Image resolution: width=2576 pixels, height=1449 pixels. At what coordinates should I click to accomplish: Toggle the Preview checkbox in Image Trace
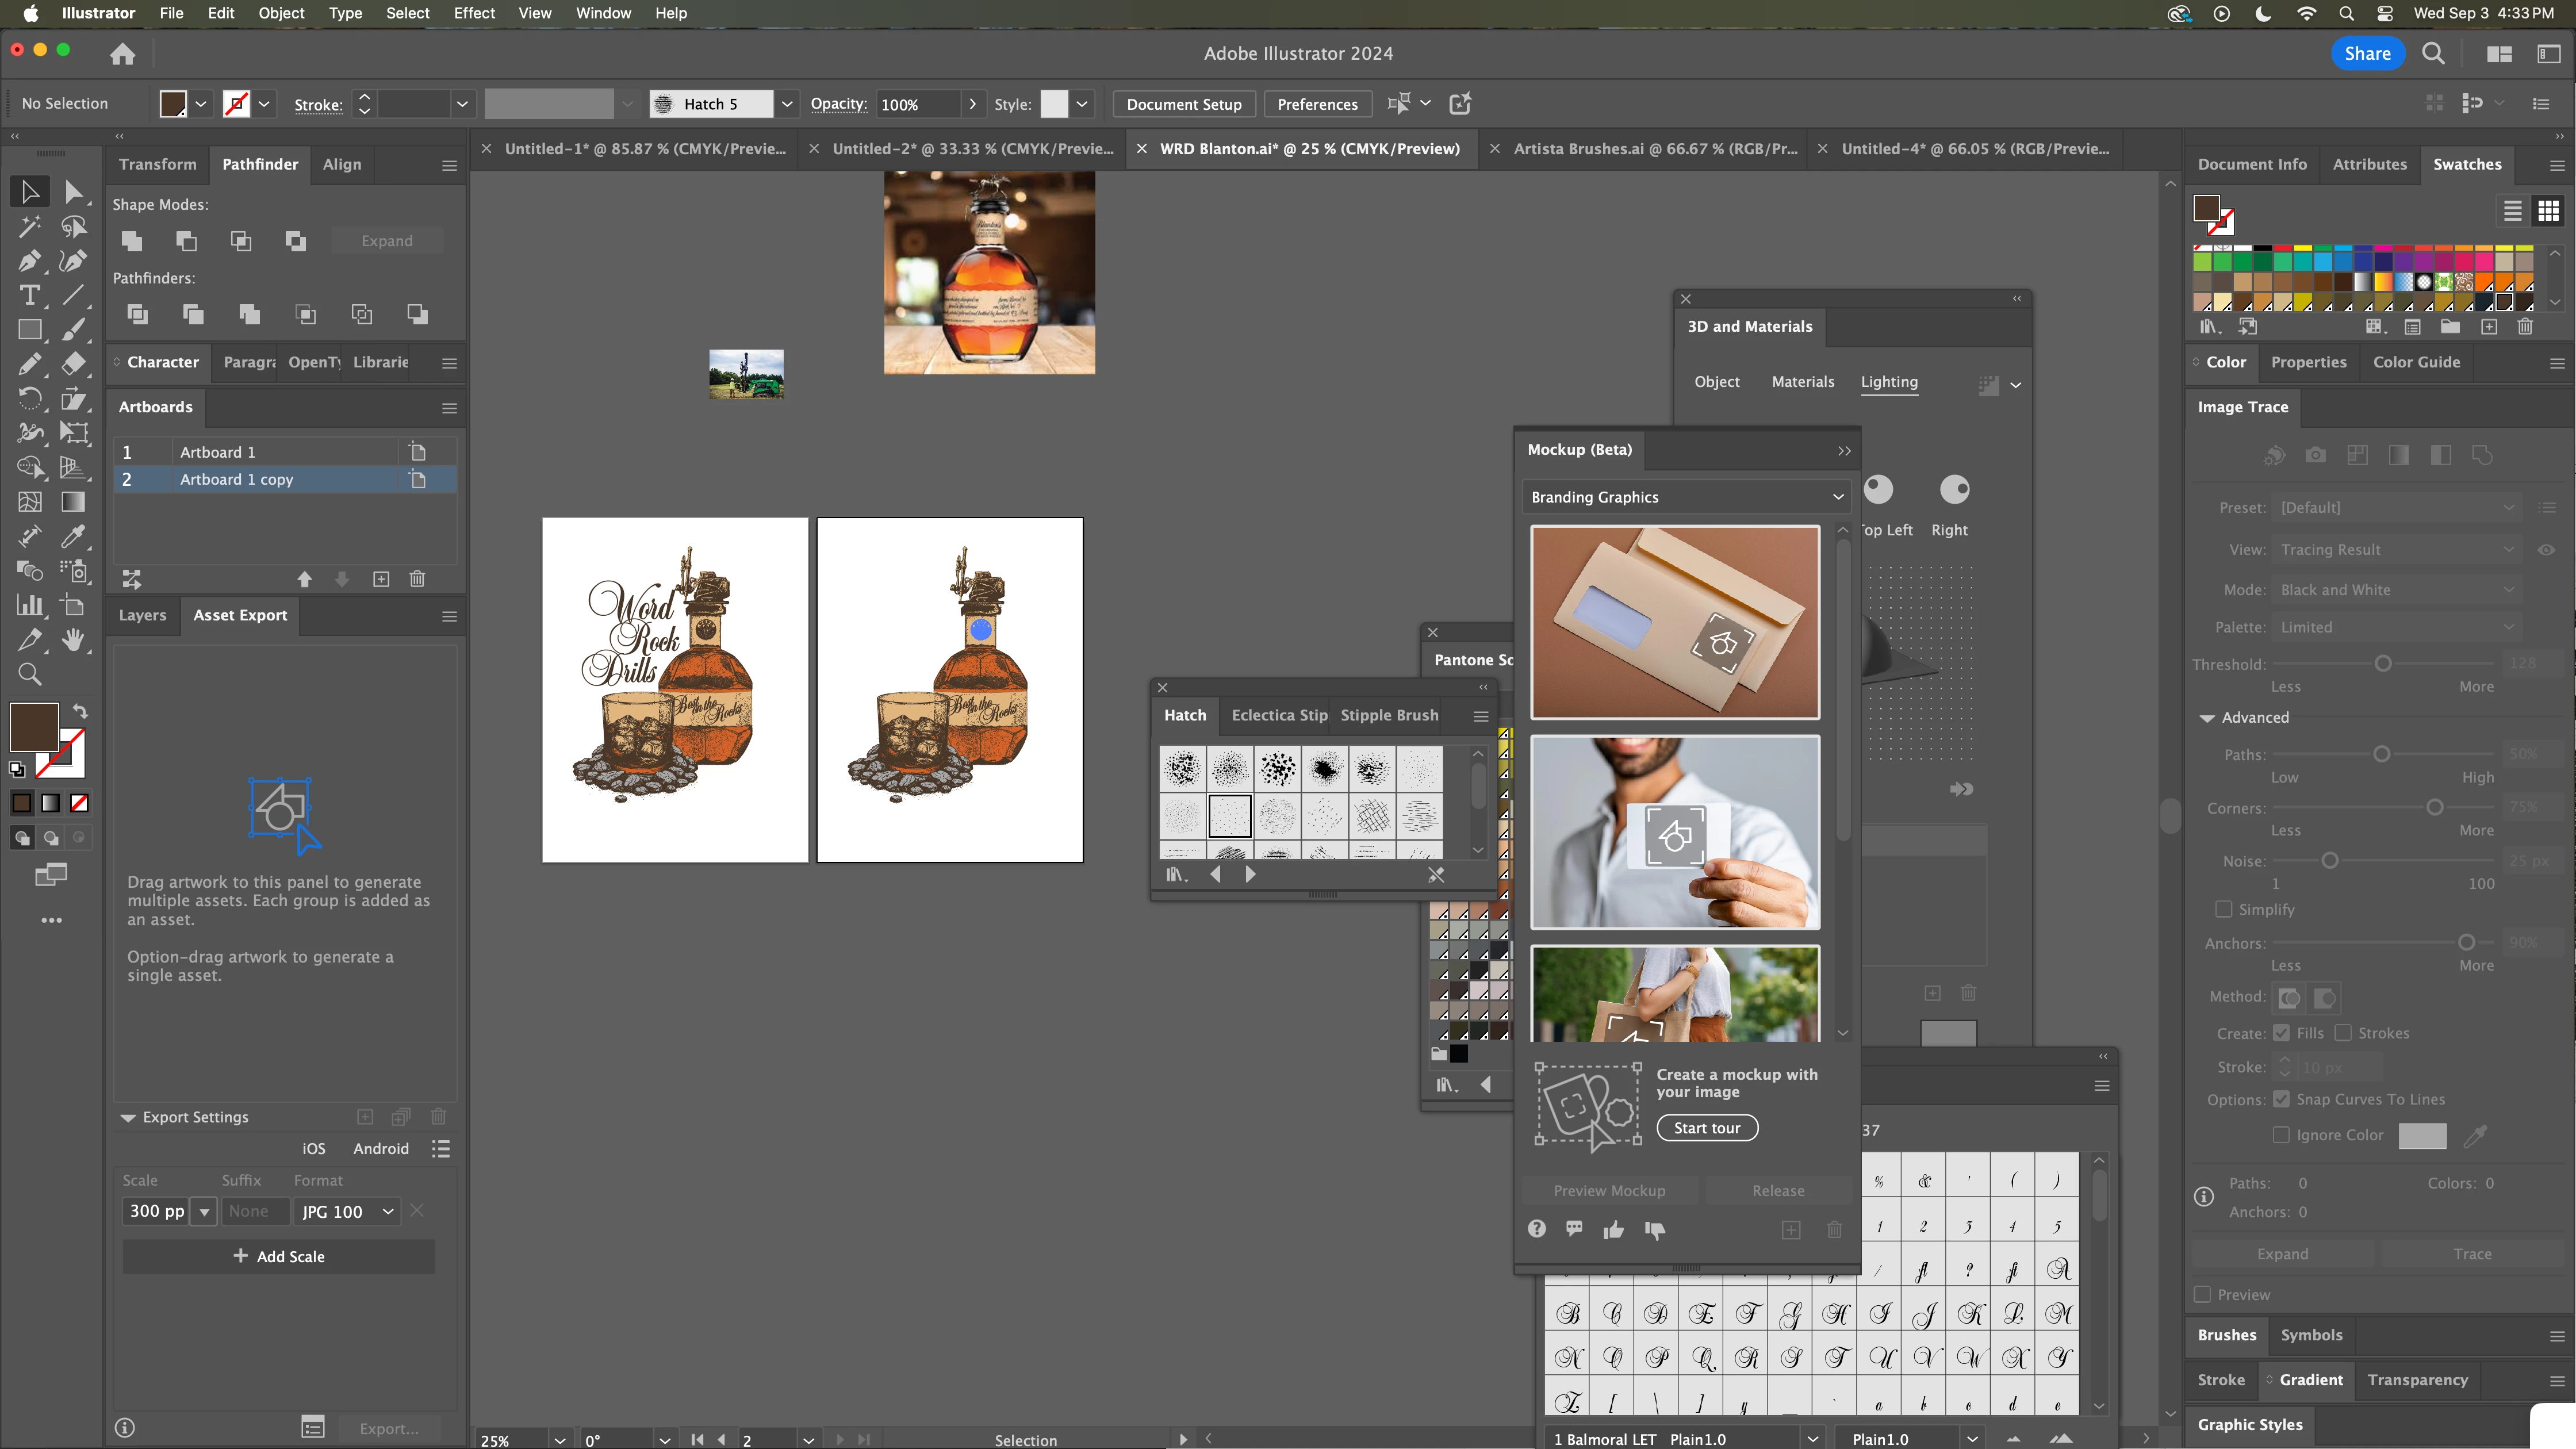tap(2202, 1294)
